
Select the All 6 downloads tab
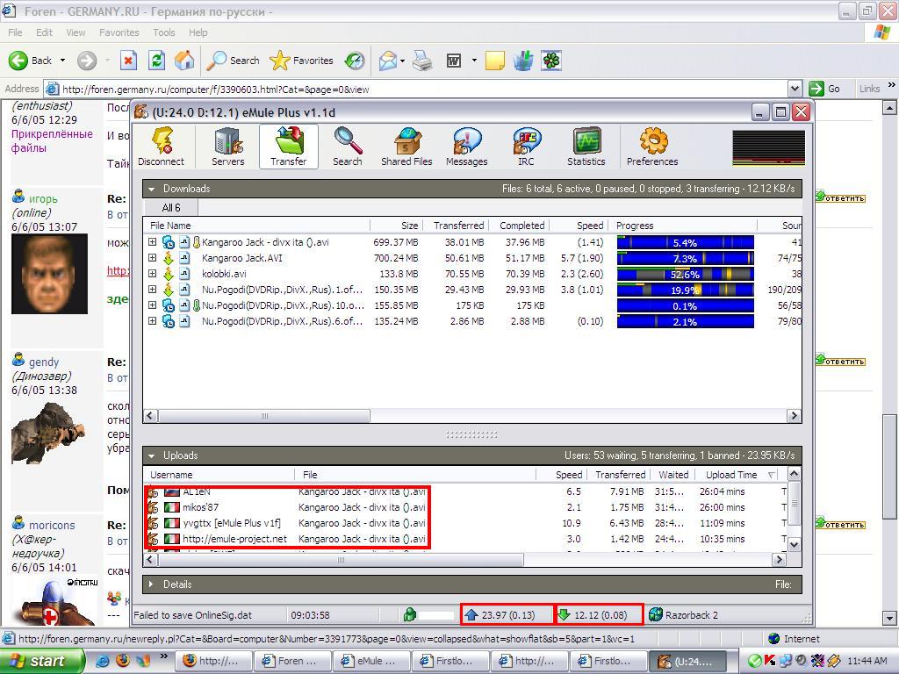171,207
